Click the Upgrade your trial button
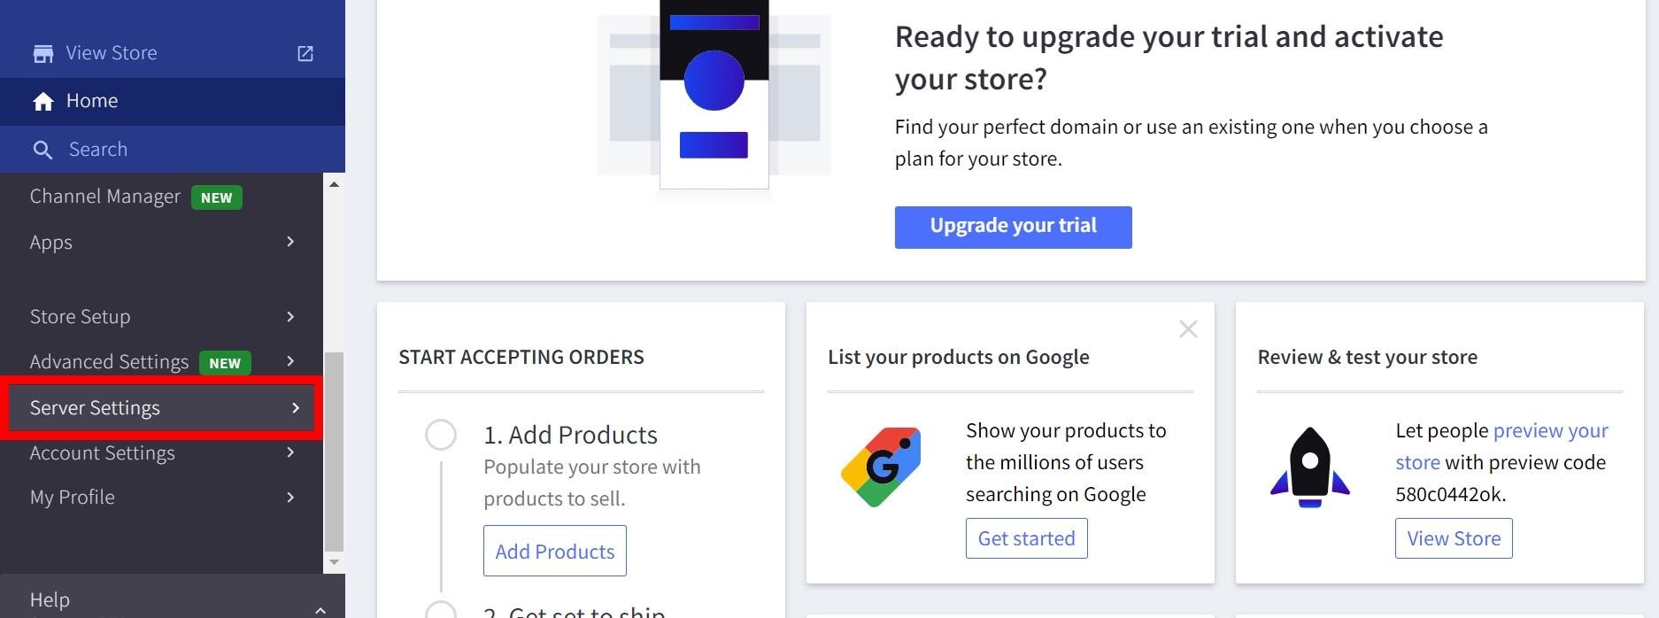 click(1013, 227)
